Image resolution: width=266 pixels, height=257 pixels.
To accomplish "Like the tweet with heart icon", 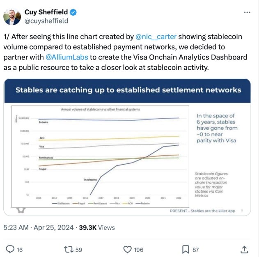I will click(127, 249).
